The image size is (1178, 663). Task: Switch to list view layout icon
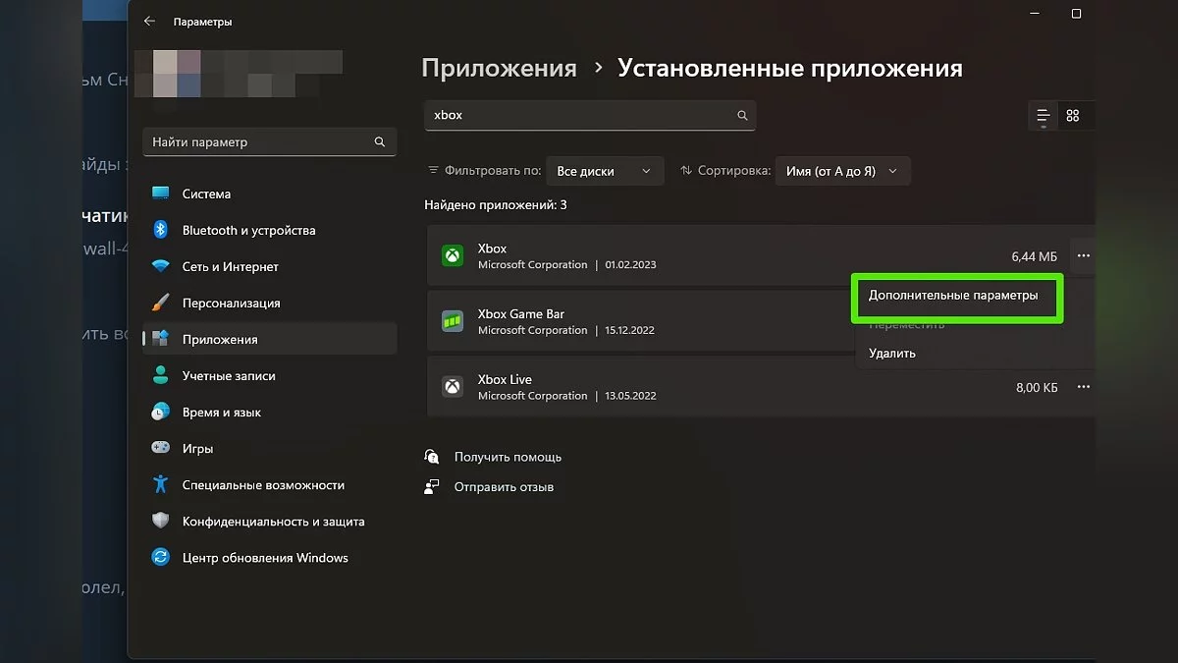1044,116
